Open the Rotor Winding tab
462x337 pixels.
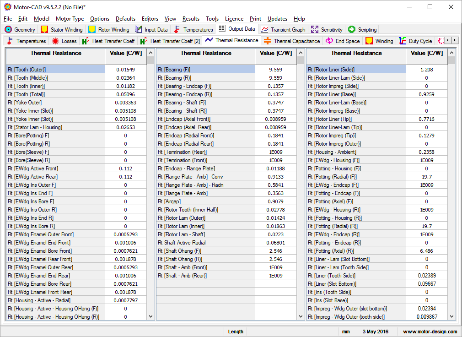pos(109,29)
